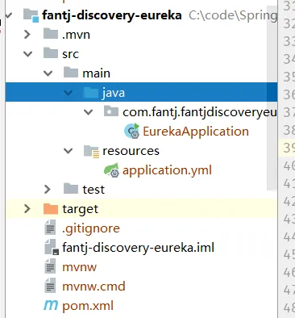The width and height of the screenshot is (295, 318).
Task: Select the java source root label
Action: 113,93
